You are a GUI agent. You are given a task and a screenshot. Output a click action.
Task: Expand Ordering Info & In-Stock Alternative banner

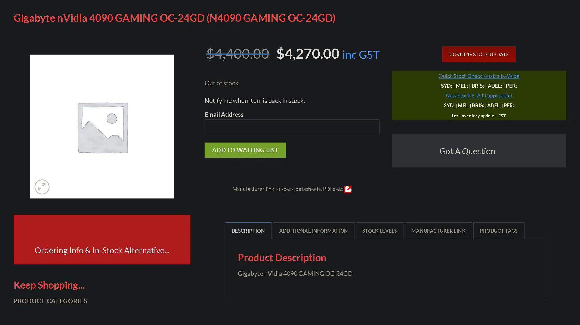102,239
